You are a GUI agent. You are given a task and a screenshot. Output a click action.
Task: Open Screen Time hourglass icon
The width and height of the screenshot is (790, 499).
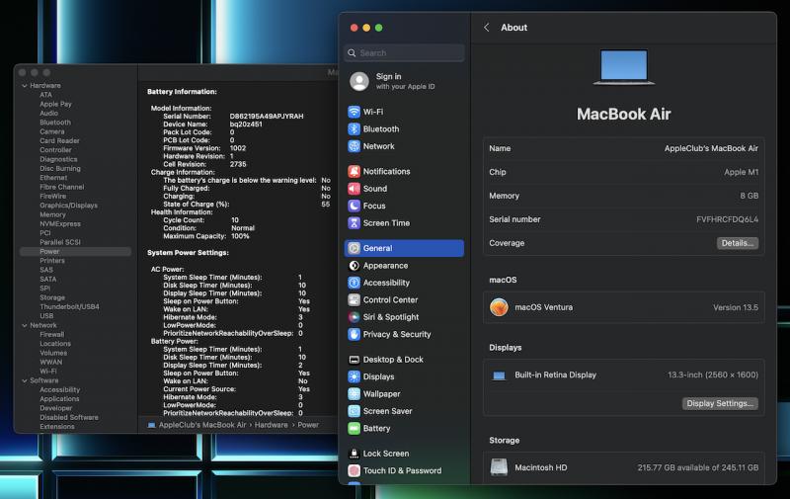tap(354, 223)
